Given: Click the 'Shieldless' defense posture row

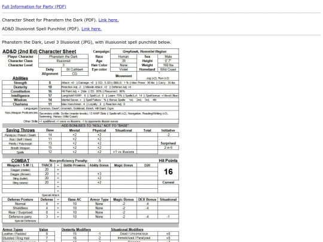Looking at the screenshot, I should (90, 208).
